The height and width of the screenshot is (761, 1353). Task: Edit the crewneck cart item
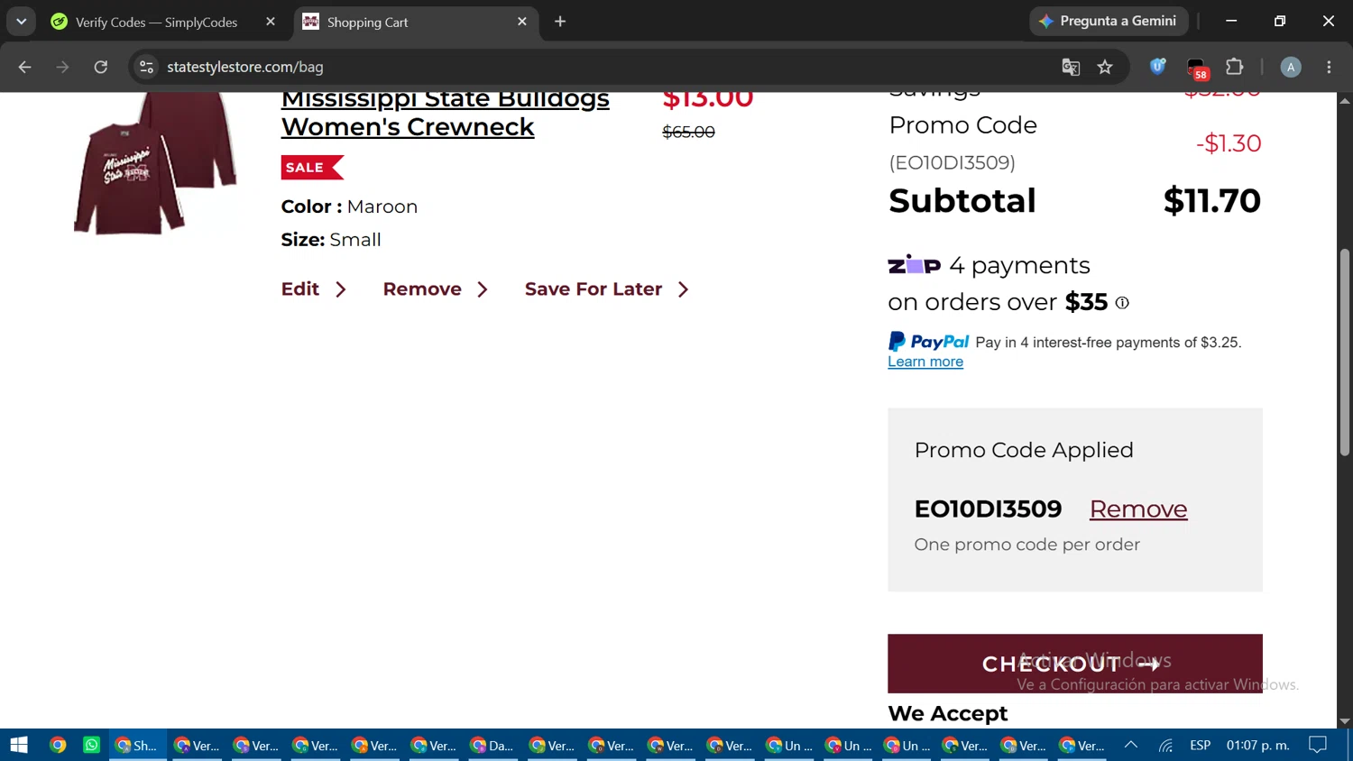pos(314,289)
